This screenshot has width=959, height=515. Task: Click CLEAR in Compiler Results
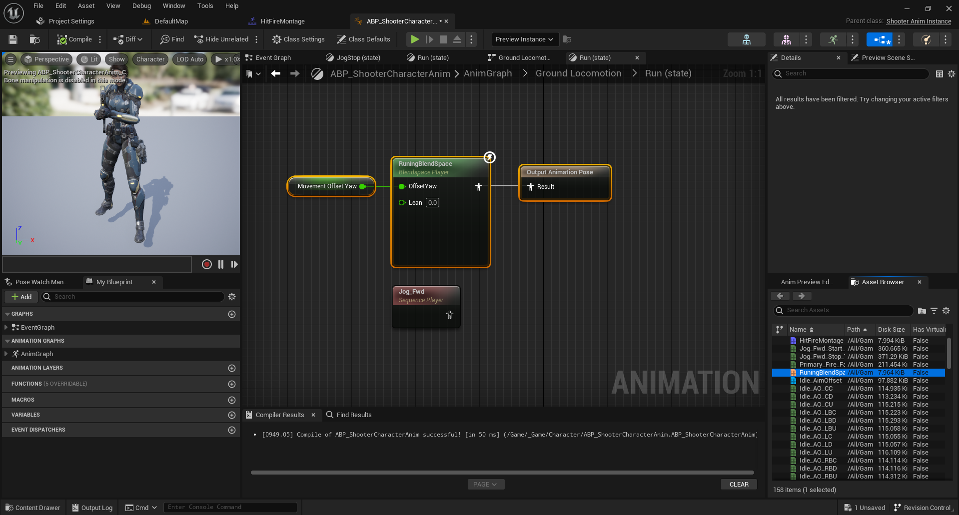[739, 485]
